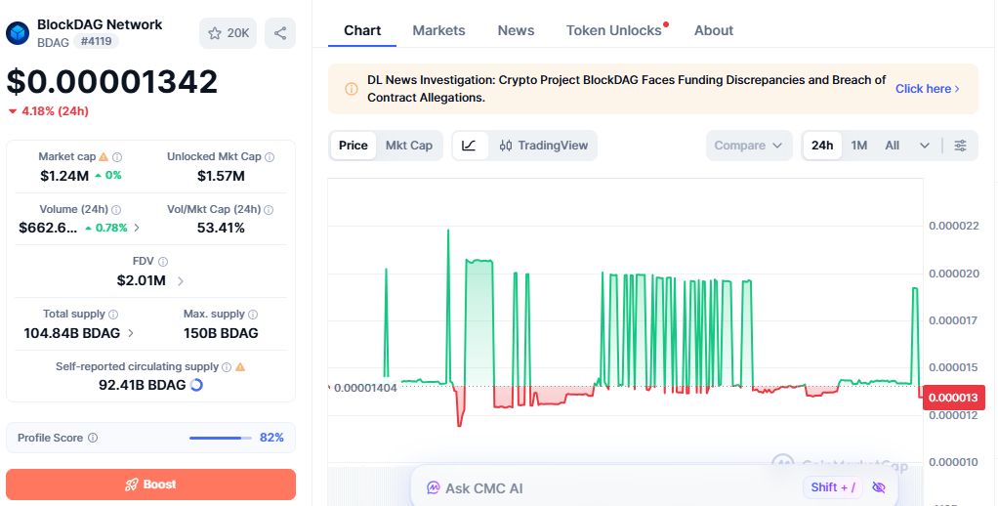Click the Boost button
The width and height of the screenshot is (998, 506).
(150, 485)
